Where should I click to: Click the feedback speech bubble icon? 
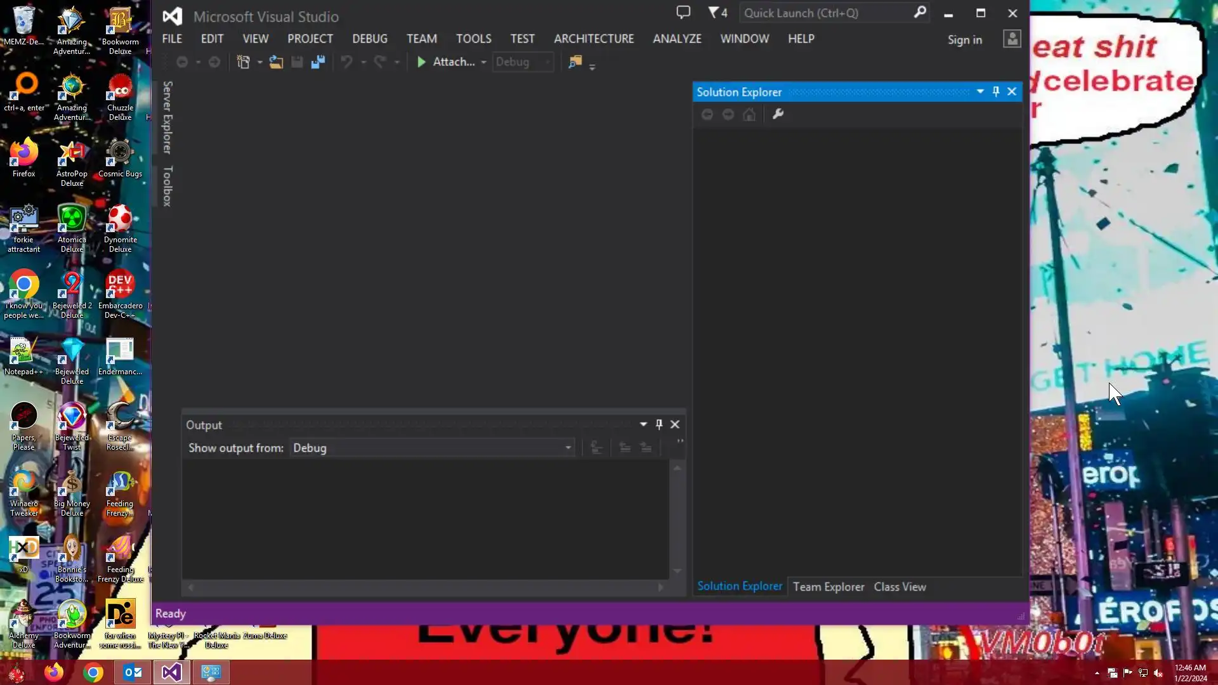tap(683, 13)
